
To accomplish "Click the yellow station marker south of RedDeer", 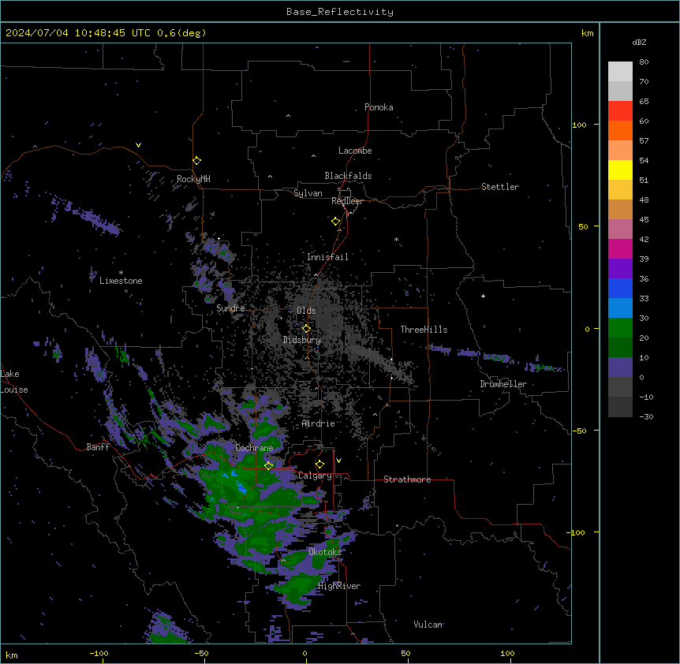I will 336,222.
